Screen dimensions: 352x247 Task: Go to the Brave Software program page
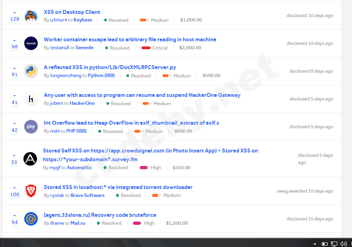(x=87, y=195)
